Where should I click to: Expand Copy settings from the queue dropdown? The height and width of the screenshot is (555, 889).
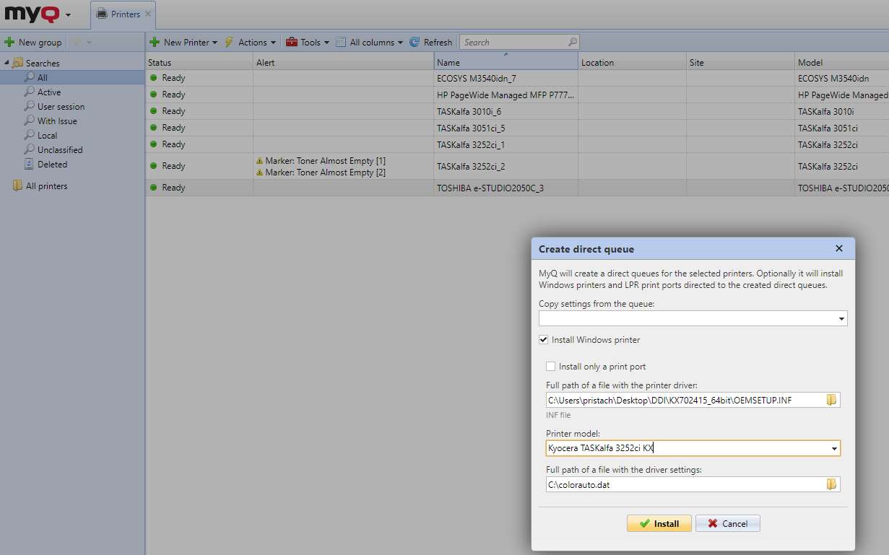841,319
